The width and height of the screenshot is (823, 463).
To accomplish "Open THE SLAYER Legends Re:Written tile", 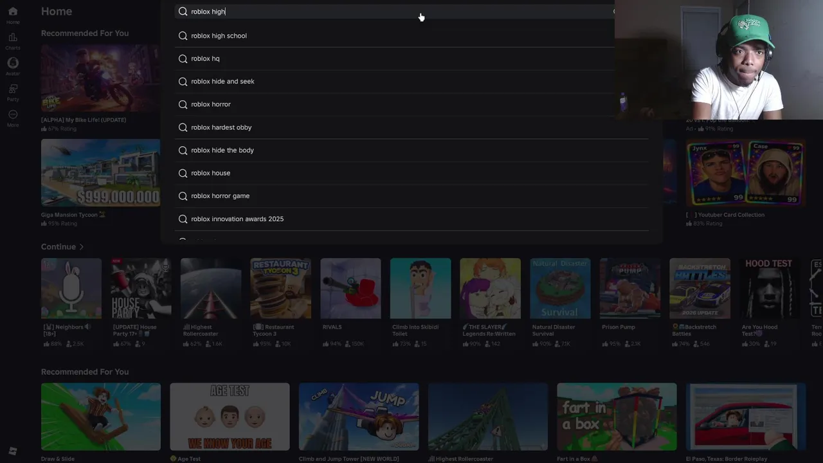I will 490,288.
